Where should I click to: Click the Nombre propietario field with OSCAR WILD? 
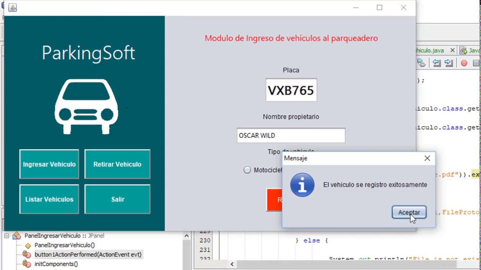(x=291, y=135)
